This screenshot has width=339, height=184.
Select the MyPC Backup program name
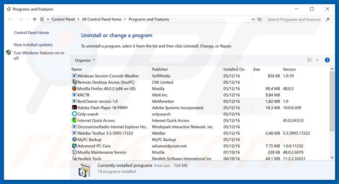pyautogui.click(x=89, y=139)
